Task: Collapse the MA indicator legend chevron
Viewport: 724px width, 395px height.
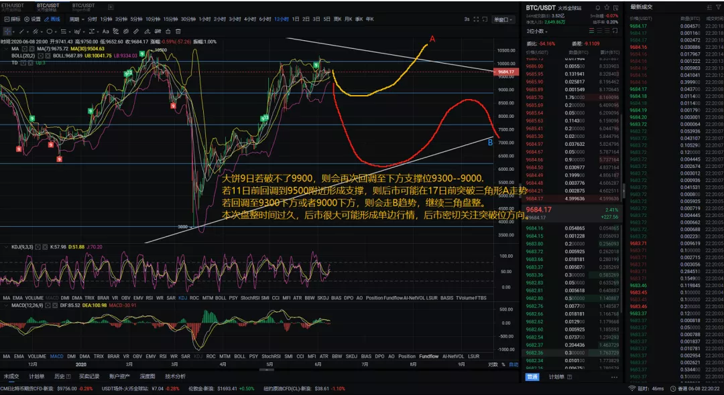Action: [x=5, y=49]
